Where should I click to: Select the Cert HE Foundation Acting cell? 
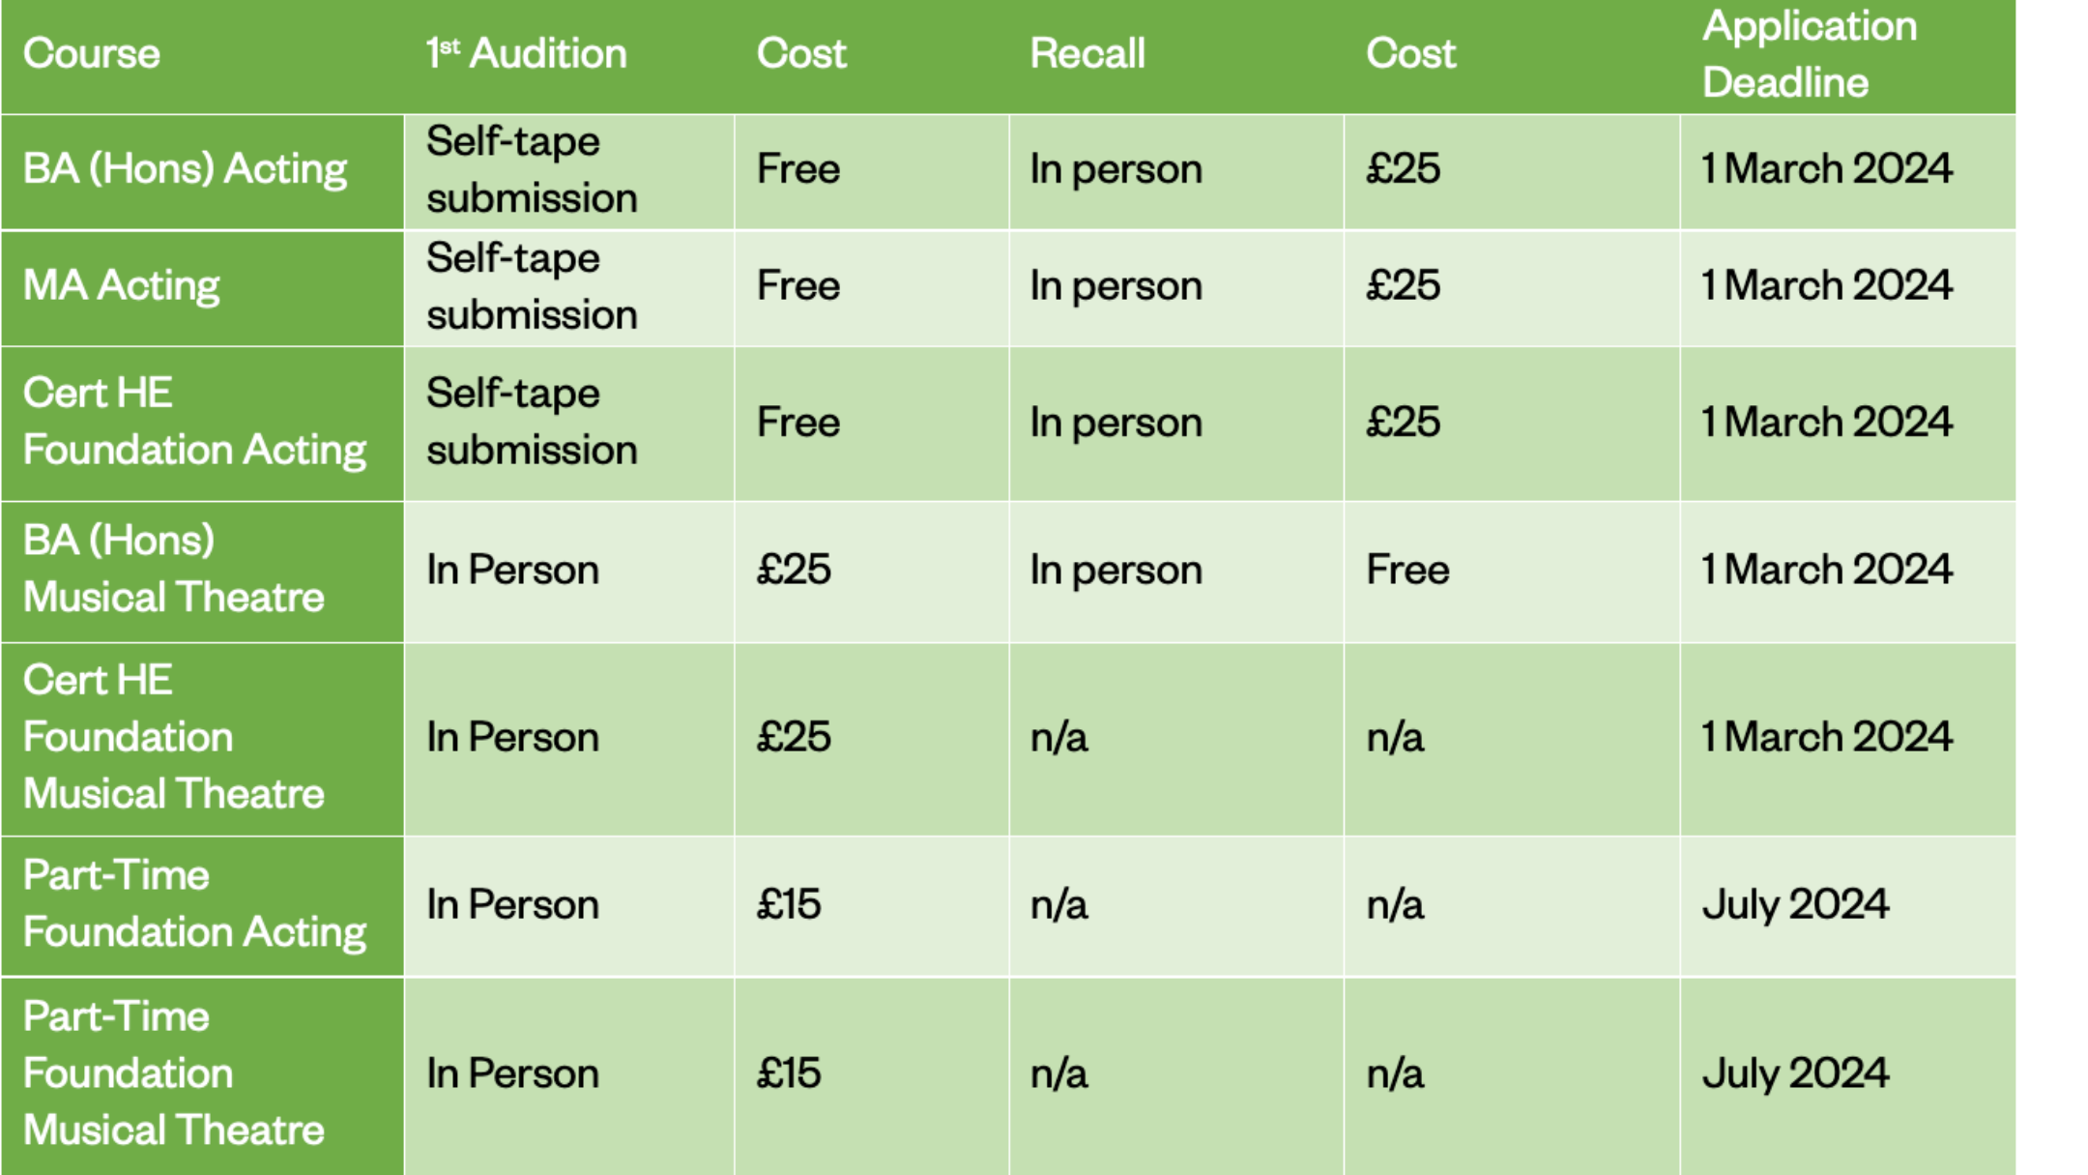click(194, 422)
